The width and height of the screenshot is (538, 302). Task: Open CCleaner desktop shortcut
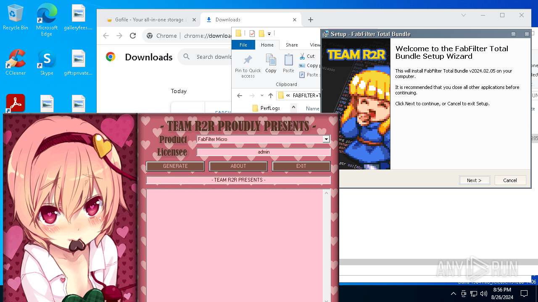point(16,62)
